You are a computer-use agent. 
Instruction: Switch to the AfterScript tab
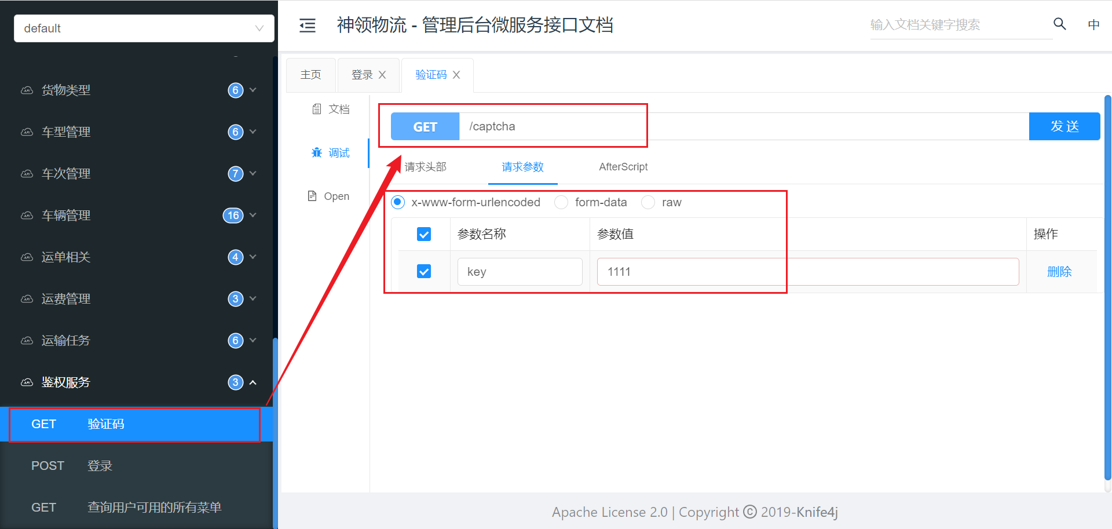click(x=623, y=167)
